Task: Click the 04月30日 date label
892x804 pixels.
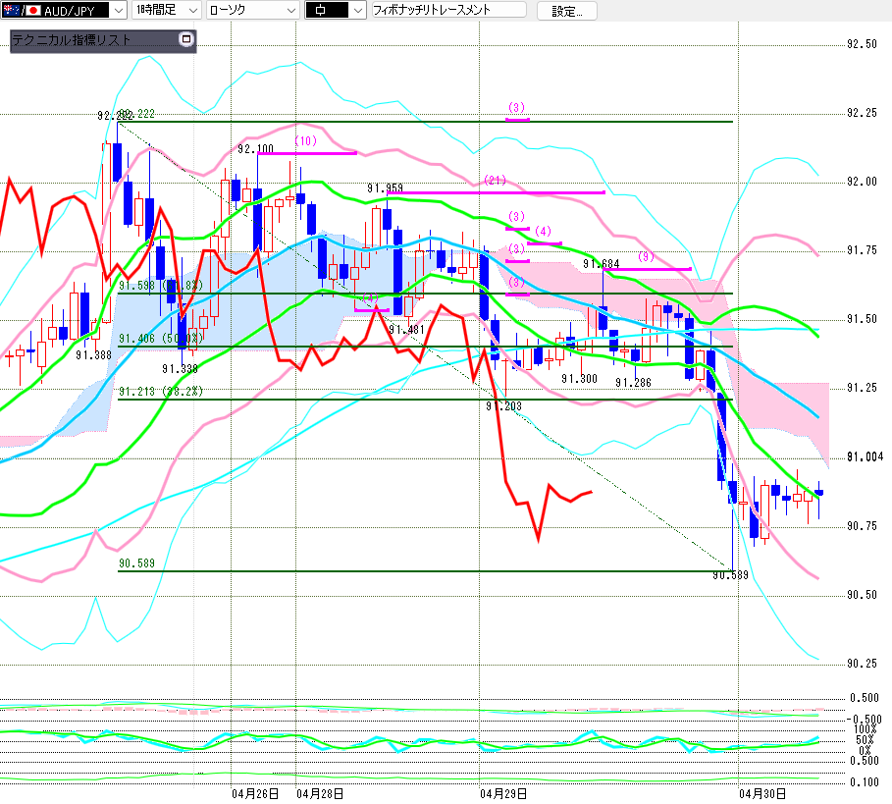Action: [762, 794]
